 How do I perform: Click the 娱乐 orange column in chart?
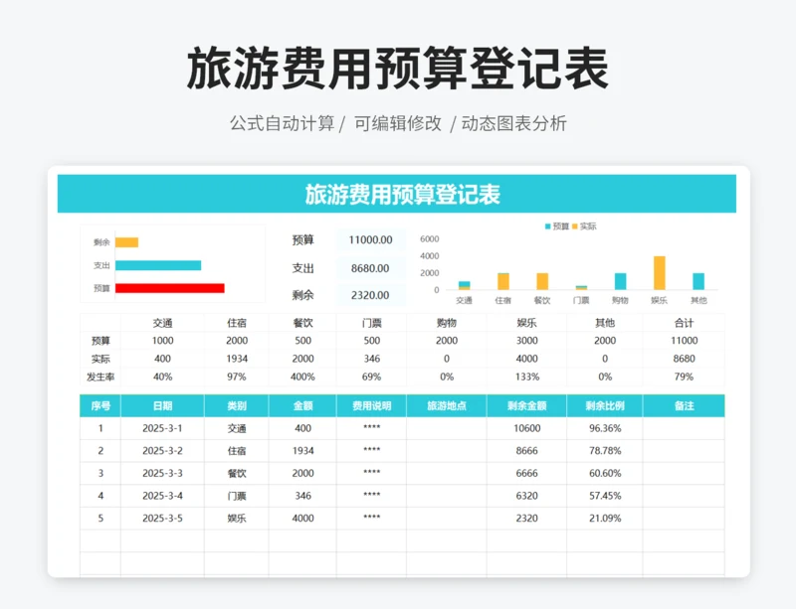click(x=659, y=273)
